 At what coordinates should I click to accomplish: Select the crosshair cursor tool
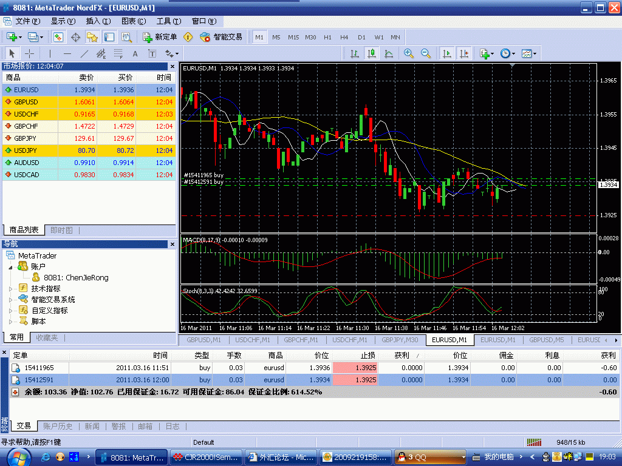(x=29, y=53)
